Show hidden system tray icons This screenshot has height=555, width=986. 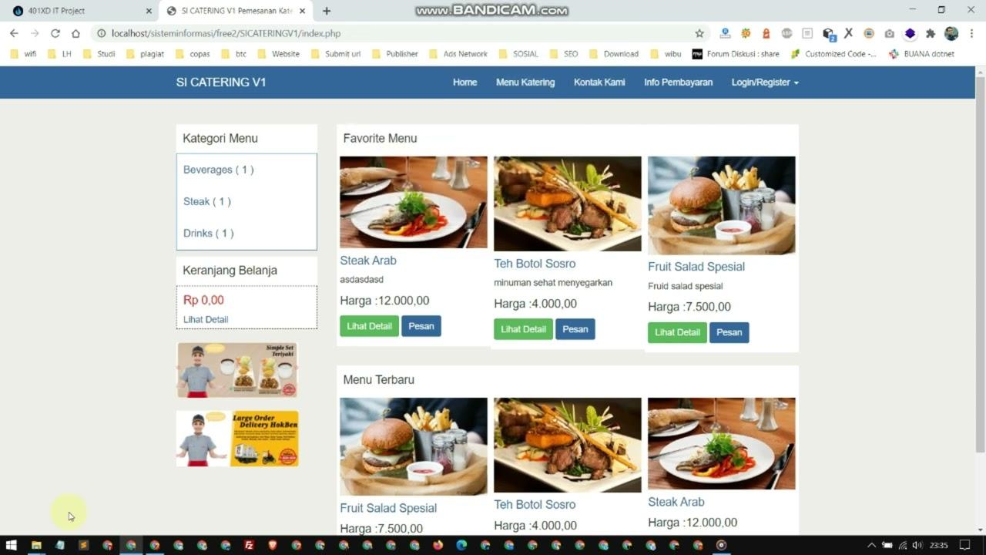pyautogui.click(x=872, y=545)
